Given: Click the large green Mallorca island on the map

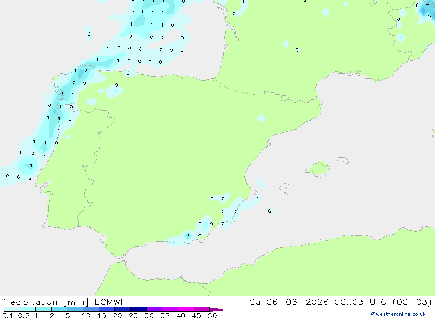Looking at the screenshot, I should [x=318, y=169].
